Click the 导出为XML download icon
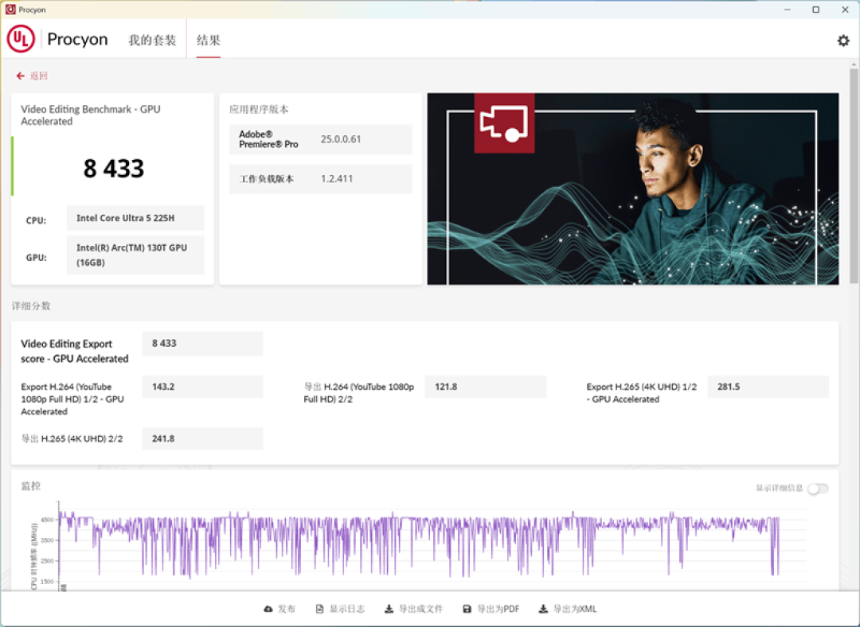860x627 pixels. (543, 609)
